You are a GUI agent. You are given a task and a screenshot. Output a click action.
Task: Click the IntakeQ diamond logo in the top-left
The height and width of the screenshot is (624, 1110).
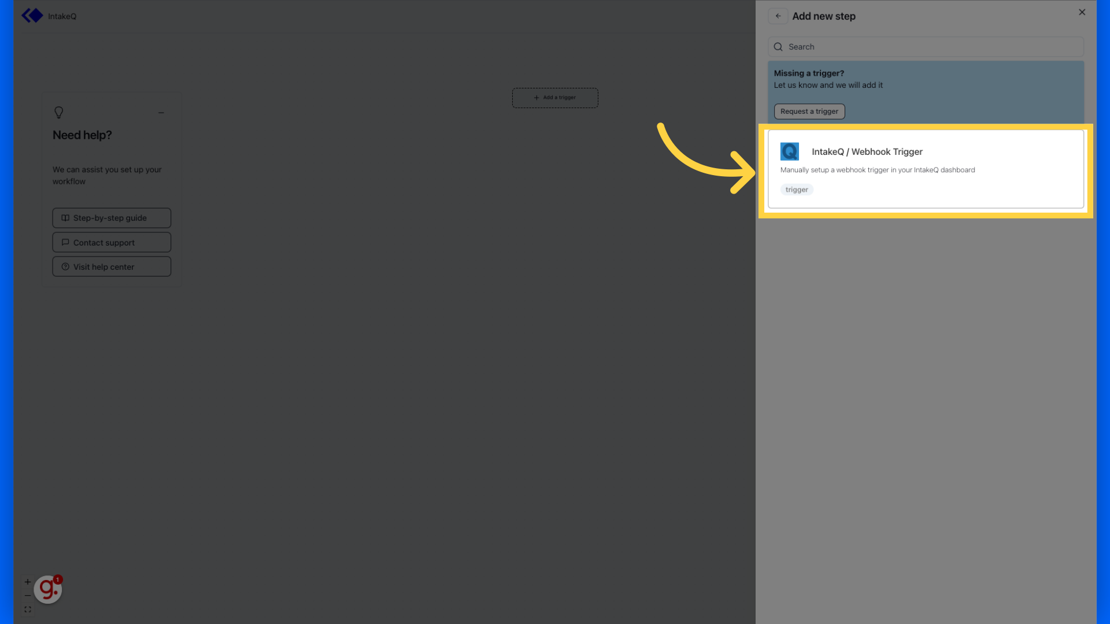click(x=32, y=15)
